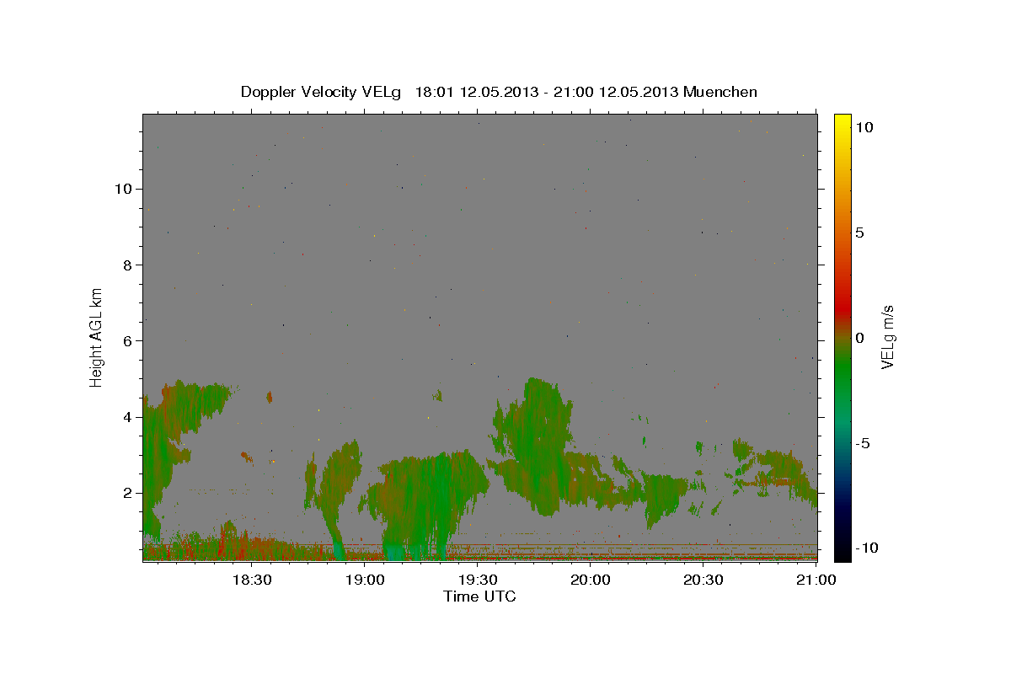Click the plot title 'Doppler Velocity VELg'

click(x=322, y=92)
